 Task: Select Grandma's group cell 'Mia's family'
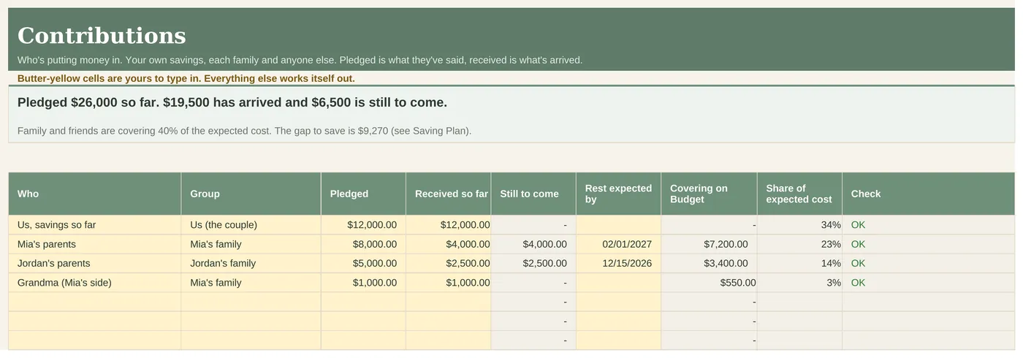point(251,283)
